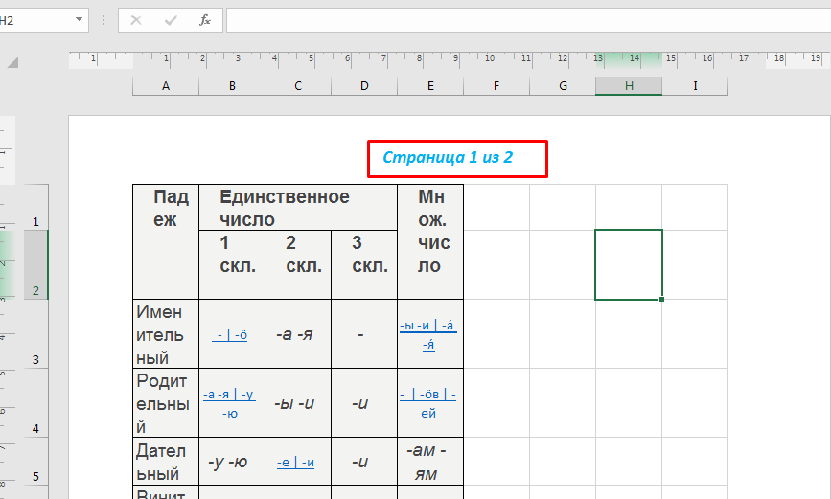Select column I header

point(695,86)
